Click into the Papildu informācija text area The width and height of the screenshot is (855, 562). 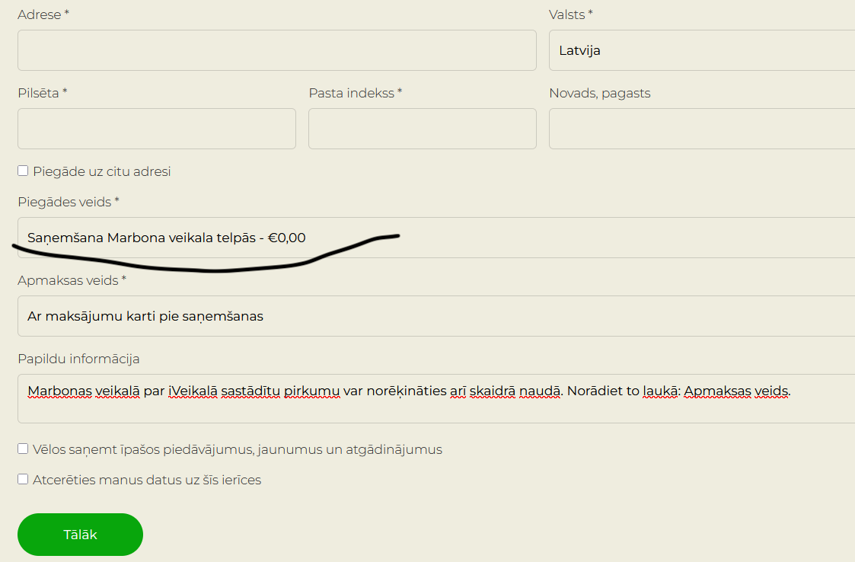[x=436, y=398]
